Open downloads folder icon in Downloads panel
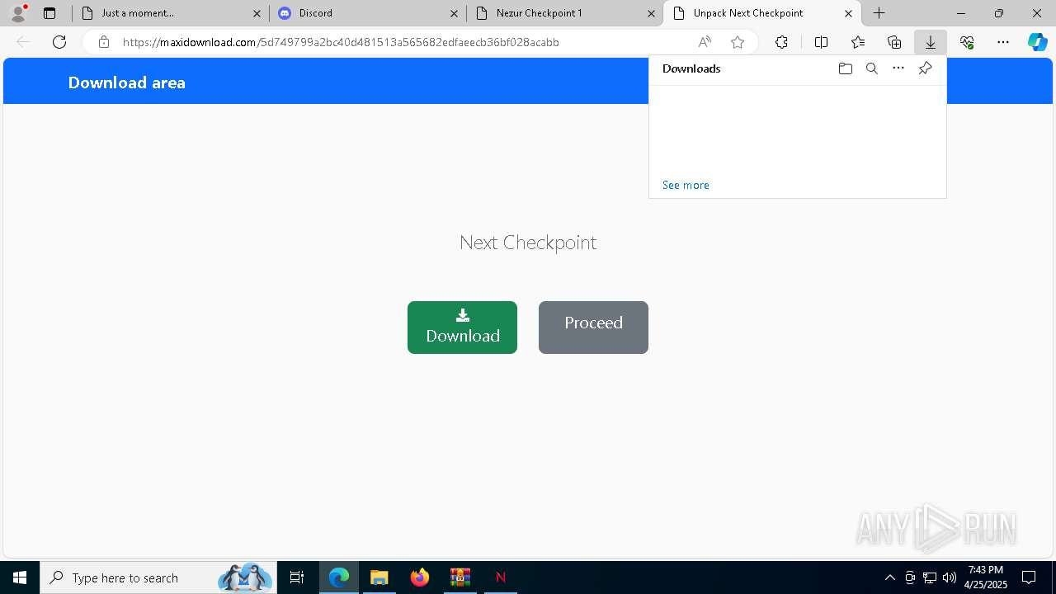The image size is (1056, 594). [x=845, y=68]
